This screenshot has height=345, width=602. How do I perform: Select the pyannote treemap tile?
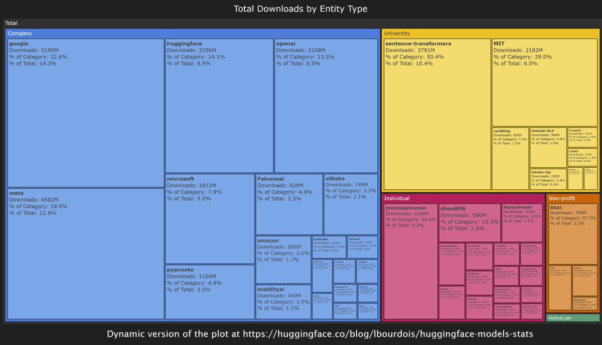(x=210, y=292)
